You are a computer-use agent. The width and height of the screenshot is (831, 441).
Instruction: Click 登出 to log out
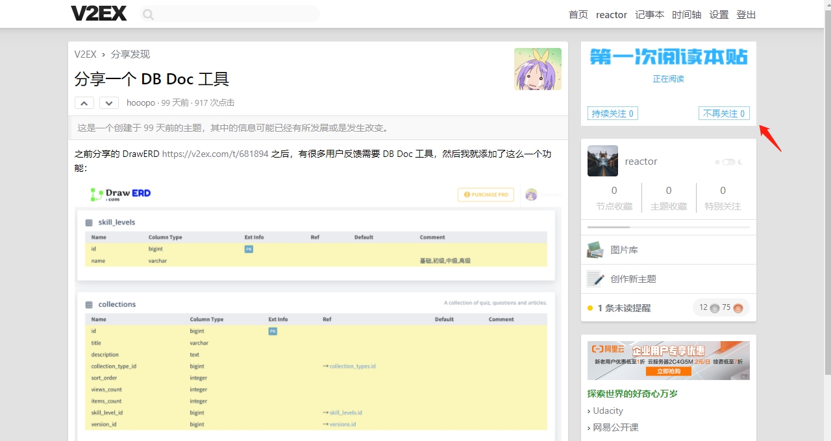click(x=746, y=14)
